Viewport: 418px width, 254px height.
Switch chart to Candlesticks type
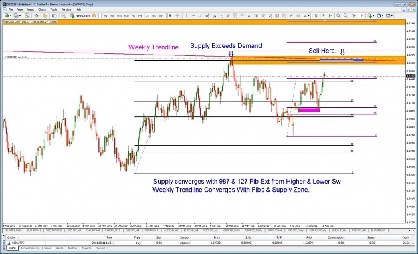click(x=323, y=16)
